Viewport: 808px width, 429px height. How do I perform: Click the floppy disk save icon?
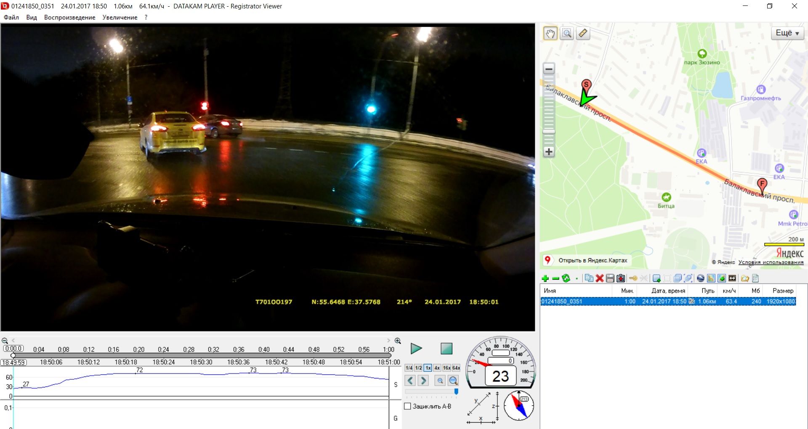click(x=610, y=278)
